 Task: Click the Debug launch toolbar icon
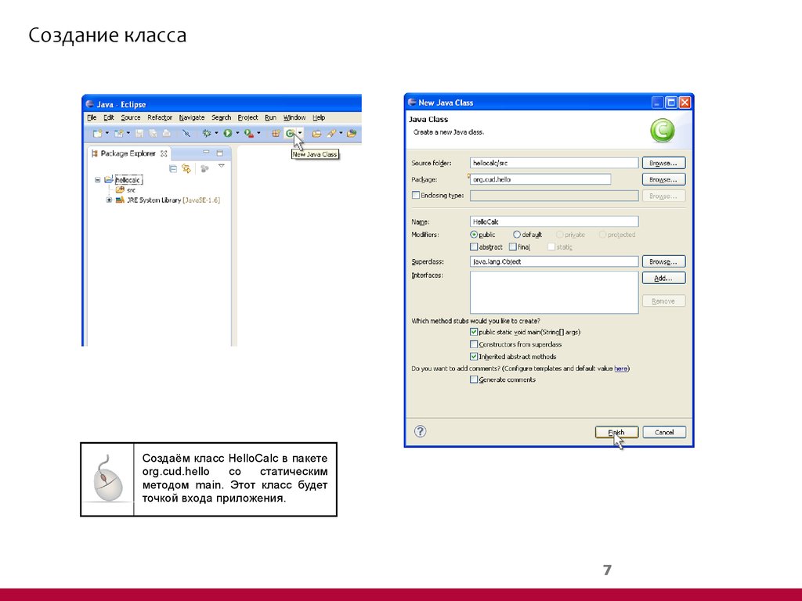207,133
